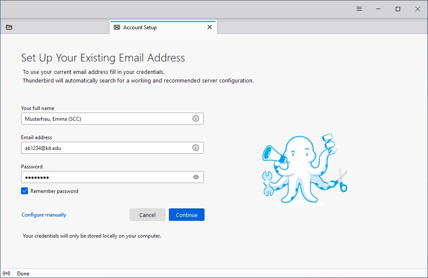The height and width of the screenshot is (278, 428).
Task: Close the Account Setup tab
Action: click(210, 27)
